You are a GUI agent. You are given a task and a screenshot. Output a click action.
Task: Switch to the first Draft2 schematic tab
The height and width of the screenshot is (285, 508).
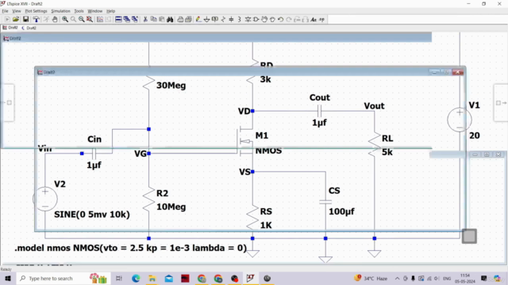coord(10,28)
